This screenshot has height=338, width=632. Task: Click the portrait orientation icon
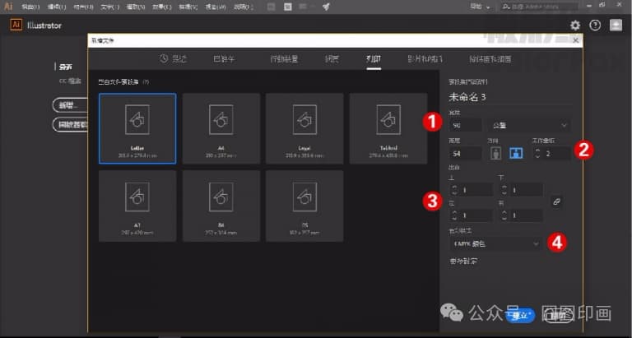tap(495, 153)
